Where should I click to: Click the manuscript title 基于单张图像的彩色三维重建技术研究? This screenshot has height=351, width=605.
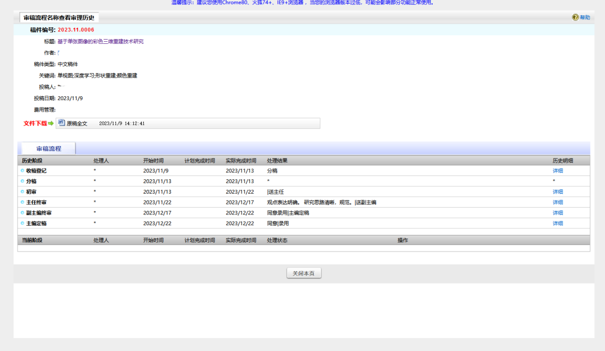tap(101, 41)
